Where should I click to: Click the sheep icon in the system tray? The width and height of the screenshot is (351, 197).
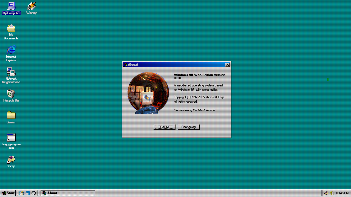[x=326, y=193]
